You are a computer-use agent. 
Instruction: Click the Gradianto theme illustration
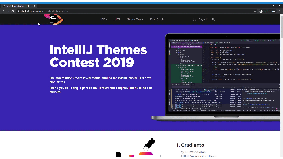pyautogui.click(x=138, y=147)
